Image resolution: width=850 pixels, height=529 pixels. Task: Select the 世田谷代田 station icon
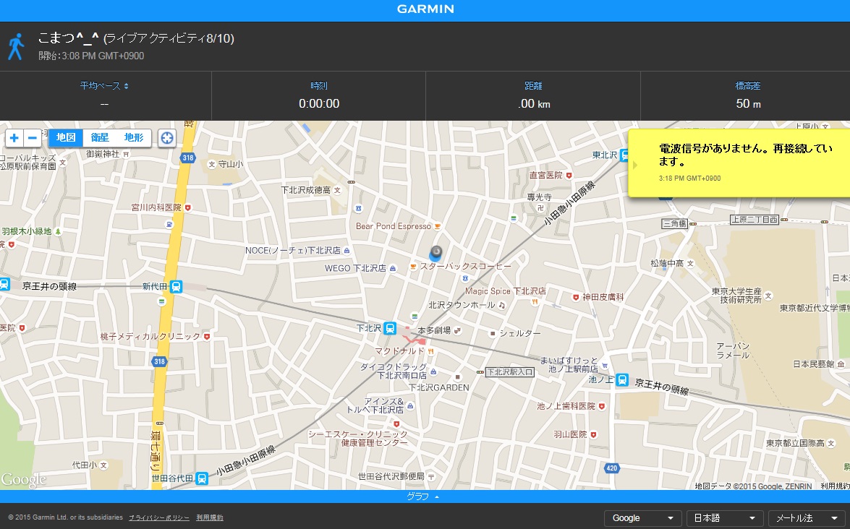202,478
